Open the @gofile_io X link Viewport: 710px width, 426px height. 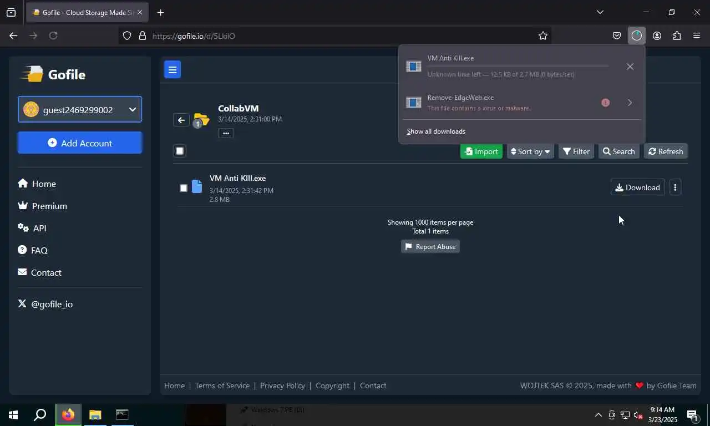pyautogui.click(x=45, y=304)
